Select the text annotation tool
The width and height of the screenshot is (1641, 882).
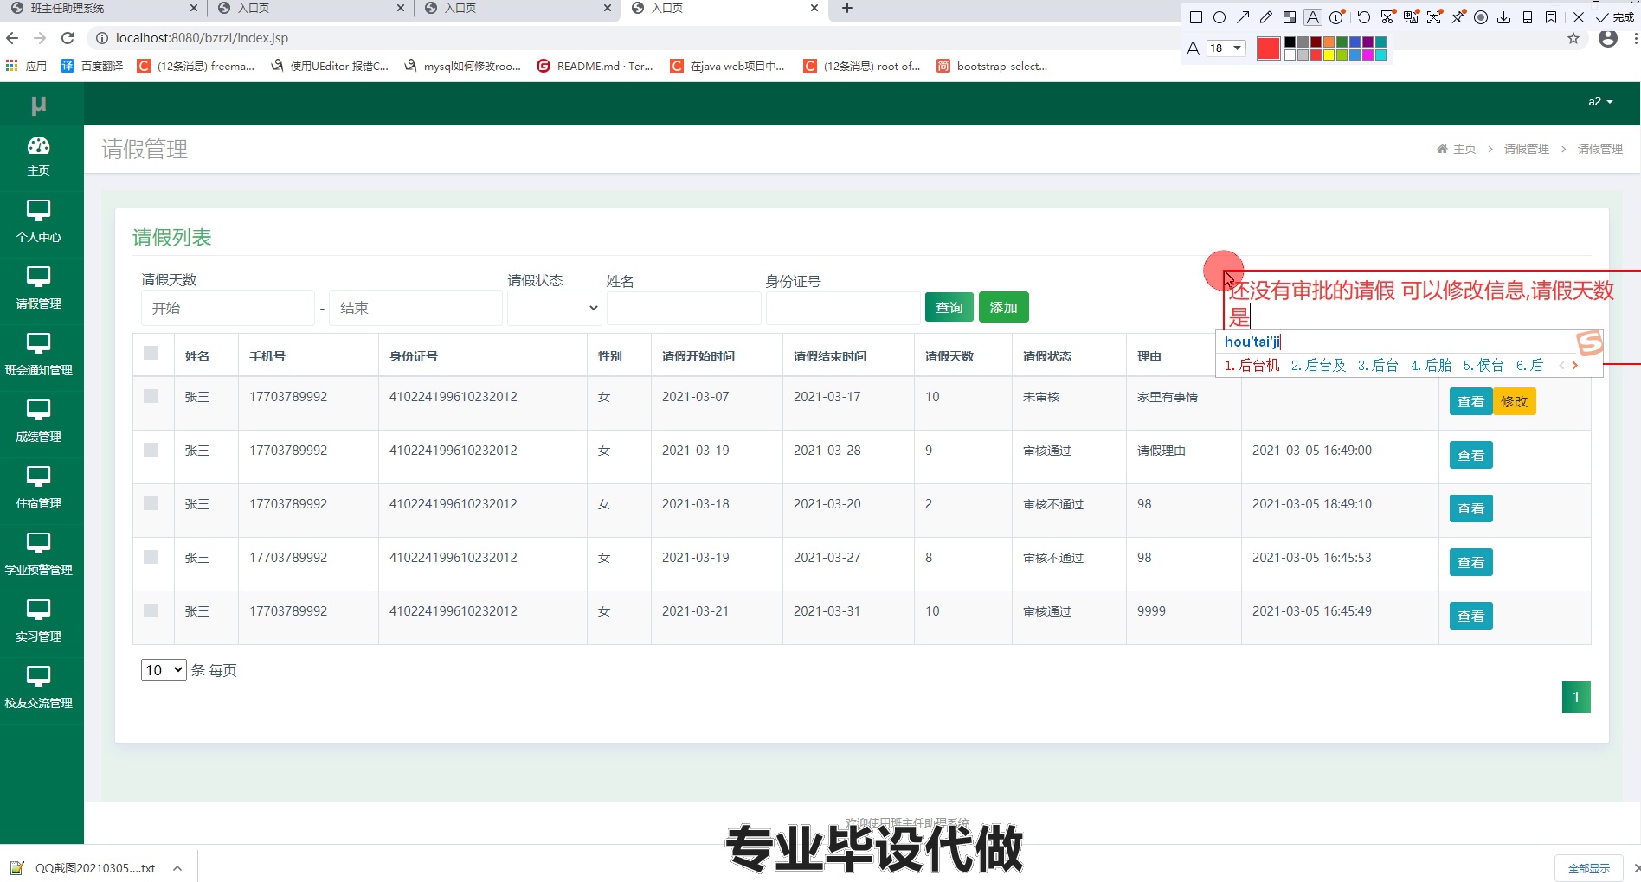coord(1313,17)
